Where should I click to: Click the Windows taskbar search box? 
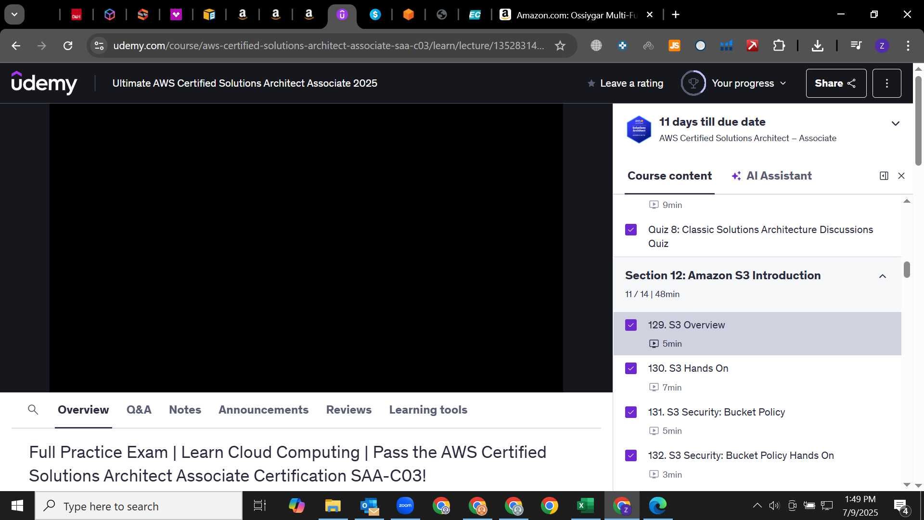point(139,506)
